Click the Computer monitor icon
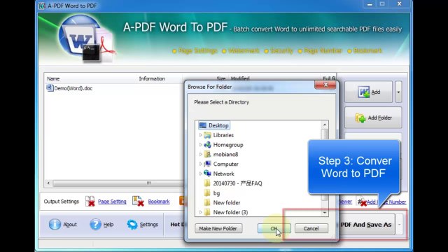Viewport: 448px width, 252px height. tap(207, 164)
